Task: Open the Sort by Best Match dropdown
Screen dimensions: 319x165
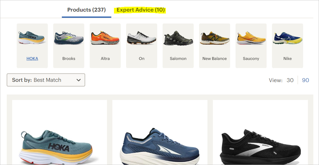Action: [x=46, y=80]
